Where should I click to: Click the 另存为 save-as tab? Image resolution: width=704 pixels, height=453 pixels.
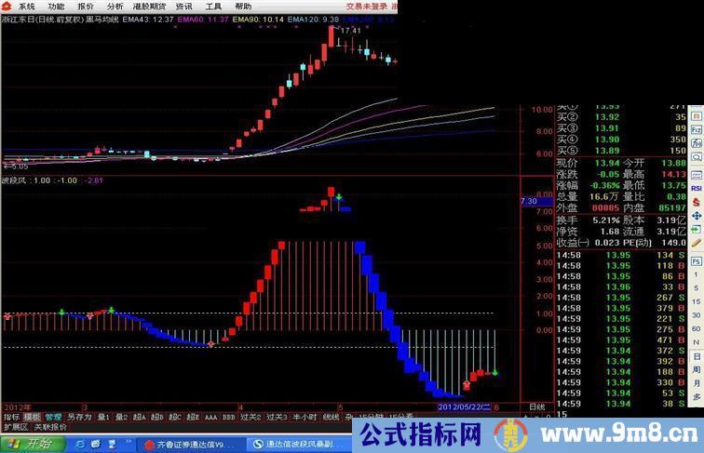click(79, 417)
